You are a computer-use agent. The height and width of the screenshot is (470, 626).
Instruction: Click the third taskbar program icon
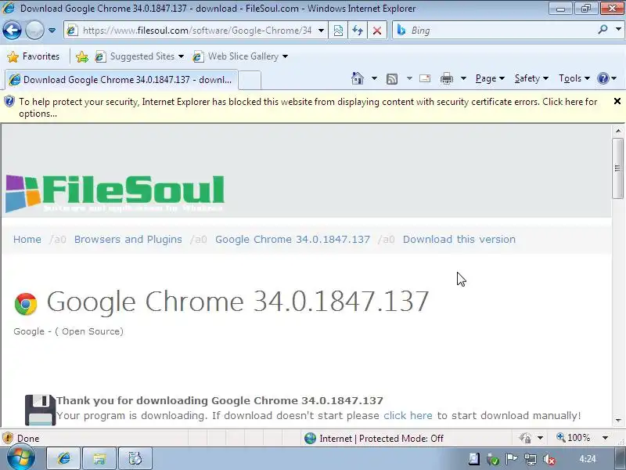[x=135, y=458]
